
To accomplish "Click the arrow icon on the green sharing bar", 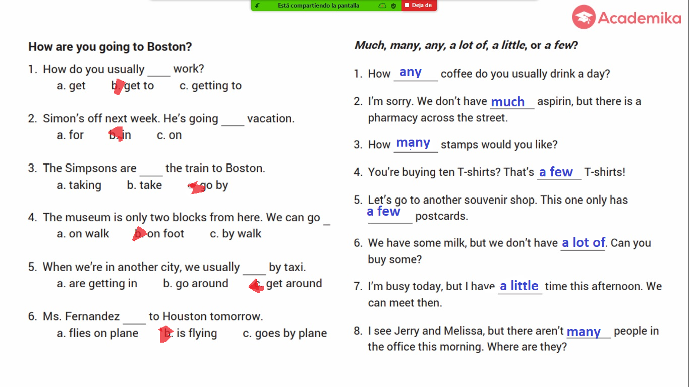I will click(257, 6).
